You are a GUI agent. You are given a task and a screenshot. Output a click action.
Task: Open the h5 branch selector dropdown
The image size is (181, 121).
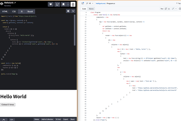click(x=90, y=3)
